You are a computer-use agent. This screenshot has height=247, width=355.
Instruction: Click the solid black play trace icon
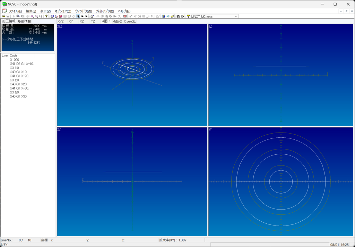click(86, 16)
